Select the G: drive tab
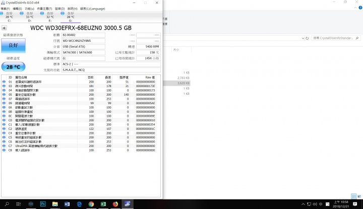The height and width of the screenshot is (209, 363). (x=70, y=17)
